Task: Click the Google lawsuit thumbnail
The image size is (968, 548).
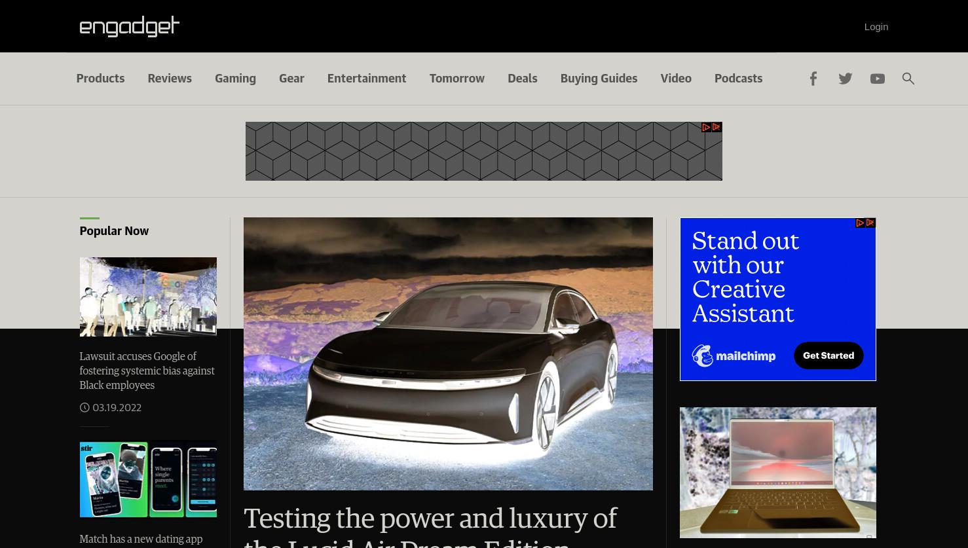Action: (x=148, y=297)
